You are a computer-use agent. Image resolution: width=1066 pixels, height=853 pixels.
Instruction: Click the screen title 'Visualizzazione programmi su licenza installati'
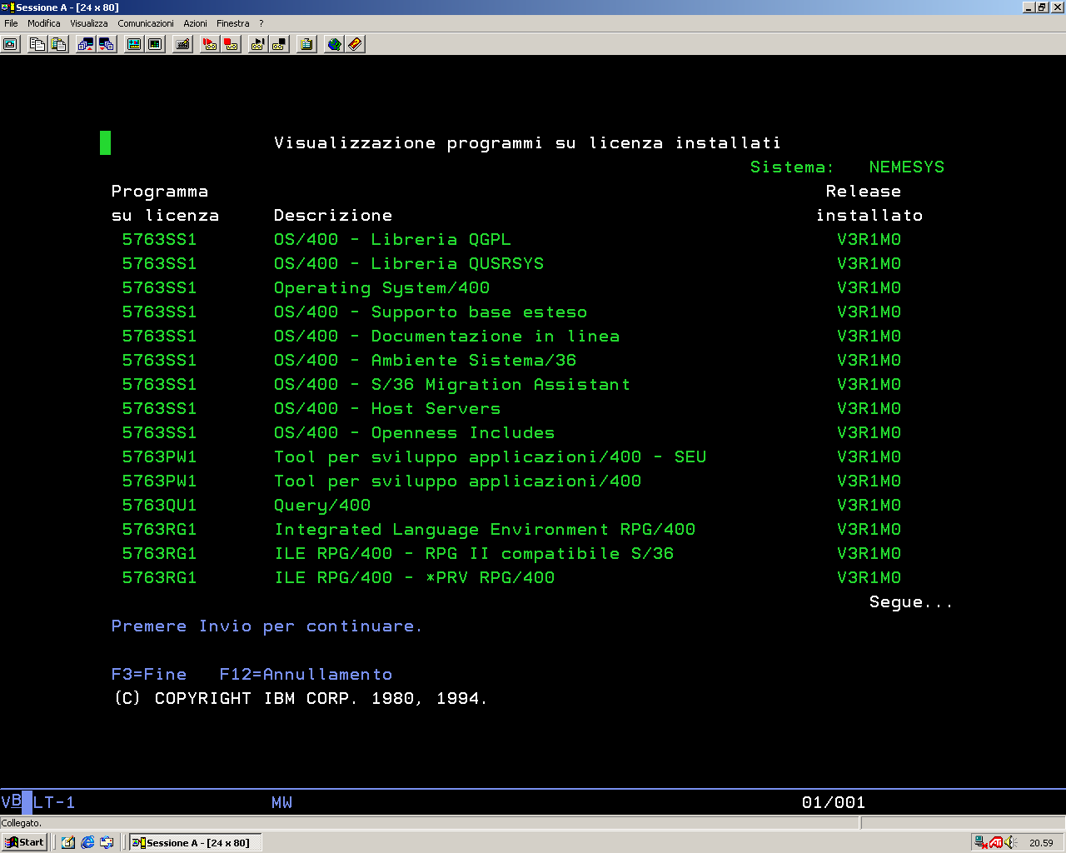527,142
